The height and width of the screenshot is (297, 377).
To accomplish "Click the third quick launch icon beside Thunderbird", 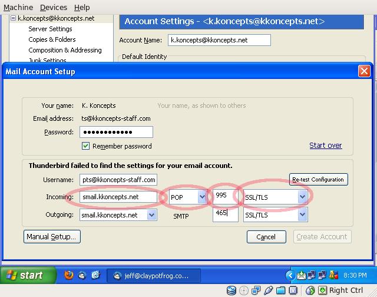I will coord(95,275).
